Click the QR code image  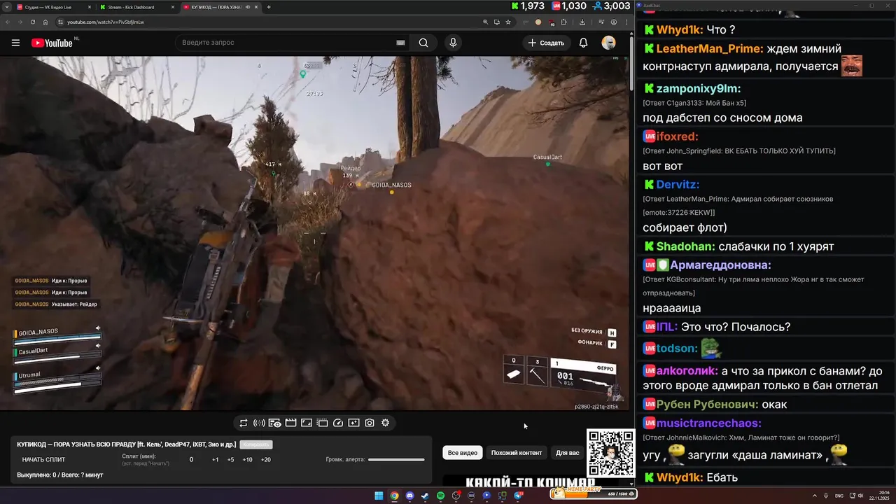click(x=611, y=454)
